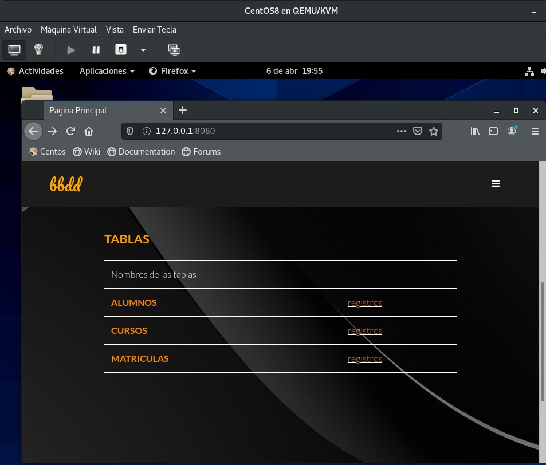Viewport: 546px width, 465px height.
Task: Reload the page in Firefox
Action: click(x=70, y=131)
